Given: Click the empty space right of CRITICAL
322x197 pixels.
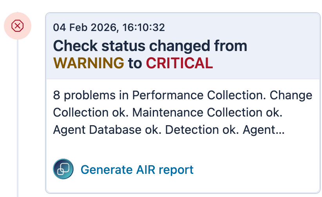Looking at the screenshot, I should pyautogui.click(x=266, y=63).
